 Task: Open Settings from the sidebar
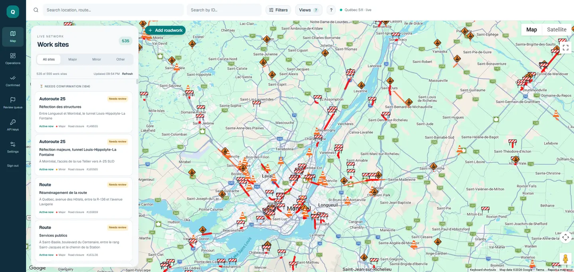tap(13, 147)
